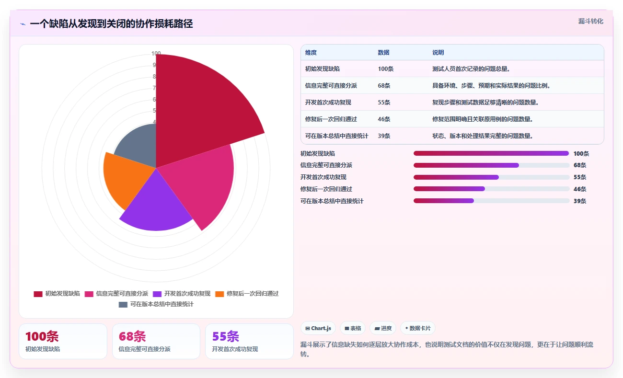Click the 信息完整可直接分派 progress bar
Image resolution: width=623 pixels, height=378 pixels.
pyautogui.click(x=491, y=165)
